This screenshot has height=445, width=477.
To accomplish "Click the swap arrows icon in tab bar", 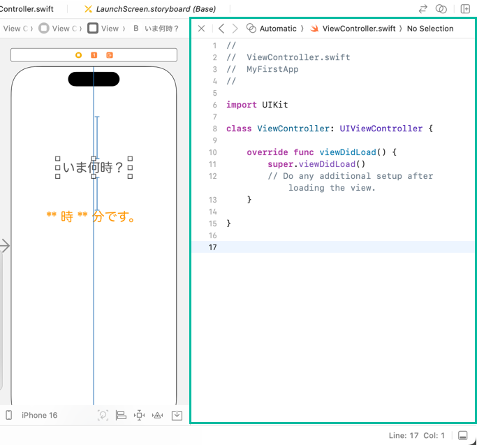I will click(x=423, y=9).
